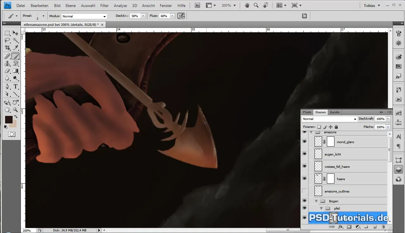Reset default foreground and background colors
This screenshot has height=233, width=405.
6,127
